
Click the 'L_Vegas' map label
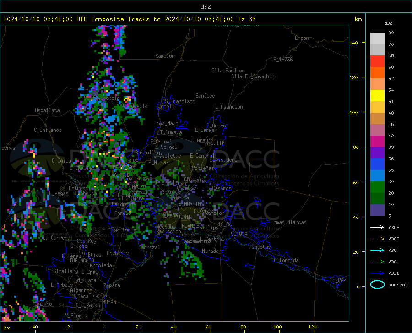coord(59,193)
